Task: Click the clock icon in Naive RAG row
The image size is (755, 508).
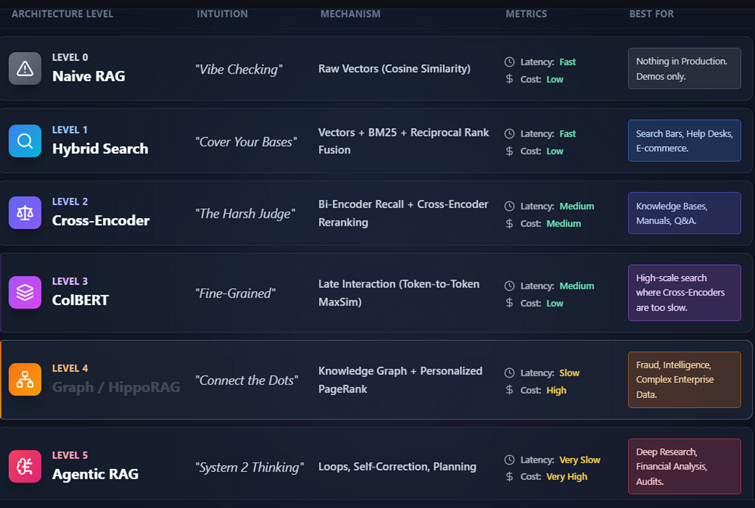Action: point(510,62)
